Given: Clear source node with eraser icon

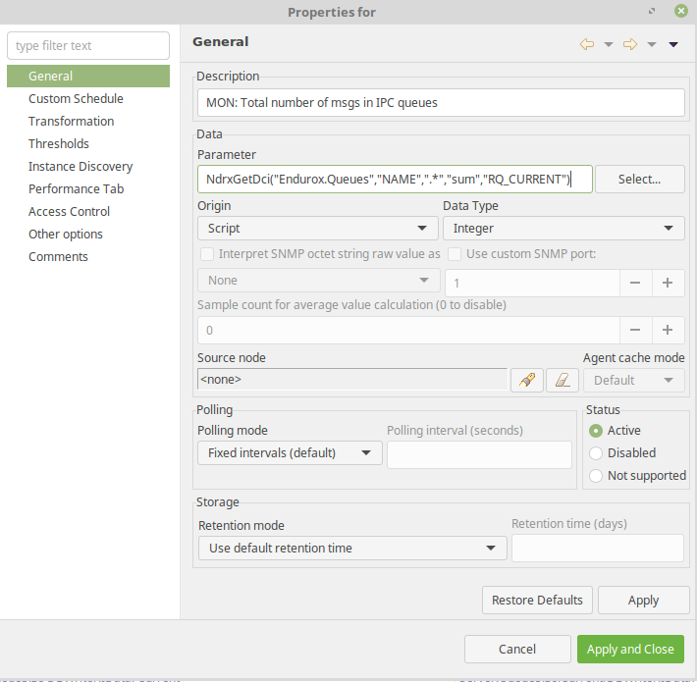Looking at the screenshot, I should click(562, 380).
